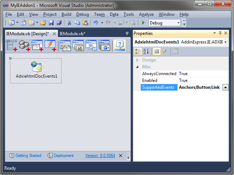The width and height of the screenshot is (234, 175).
Task: Show Events lightning icon in Properties
Action: [165, 51]
